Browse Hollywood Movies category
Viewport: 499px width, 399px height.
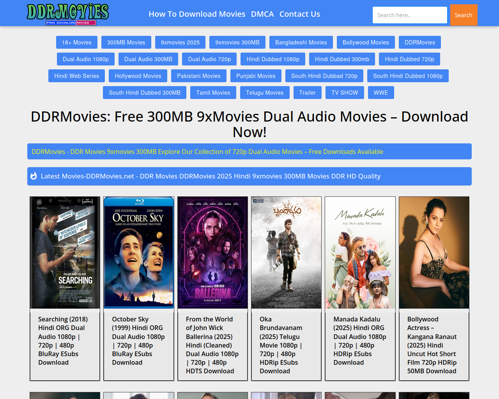138,76
